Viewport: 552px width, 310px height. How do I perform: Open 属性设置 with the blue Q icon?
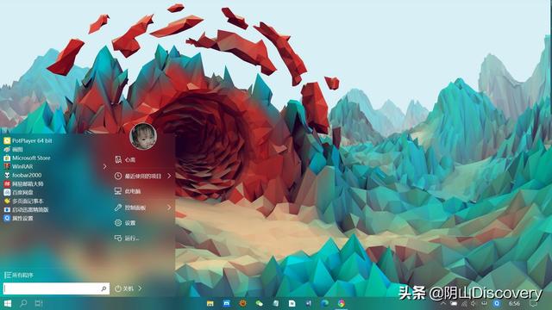tap(19, 218)
